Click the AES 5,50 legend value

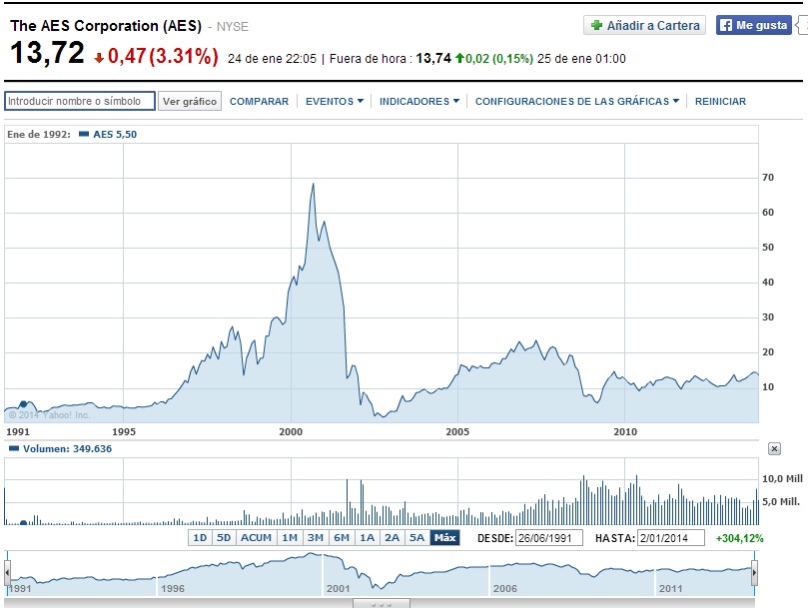115,135
